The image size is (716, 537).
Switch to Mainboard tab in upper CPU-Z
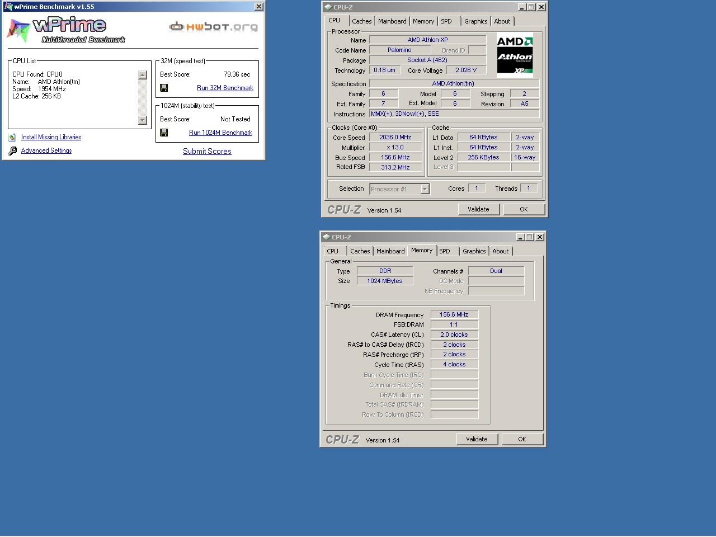tap(392, 21)
